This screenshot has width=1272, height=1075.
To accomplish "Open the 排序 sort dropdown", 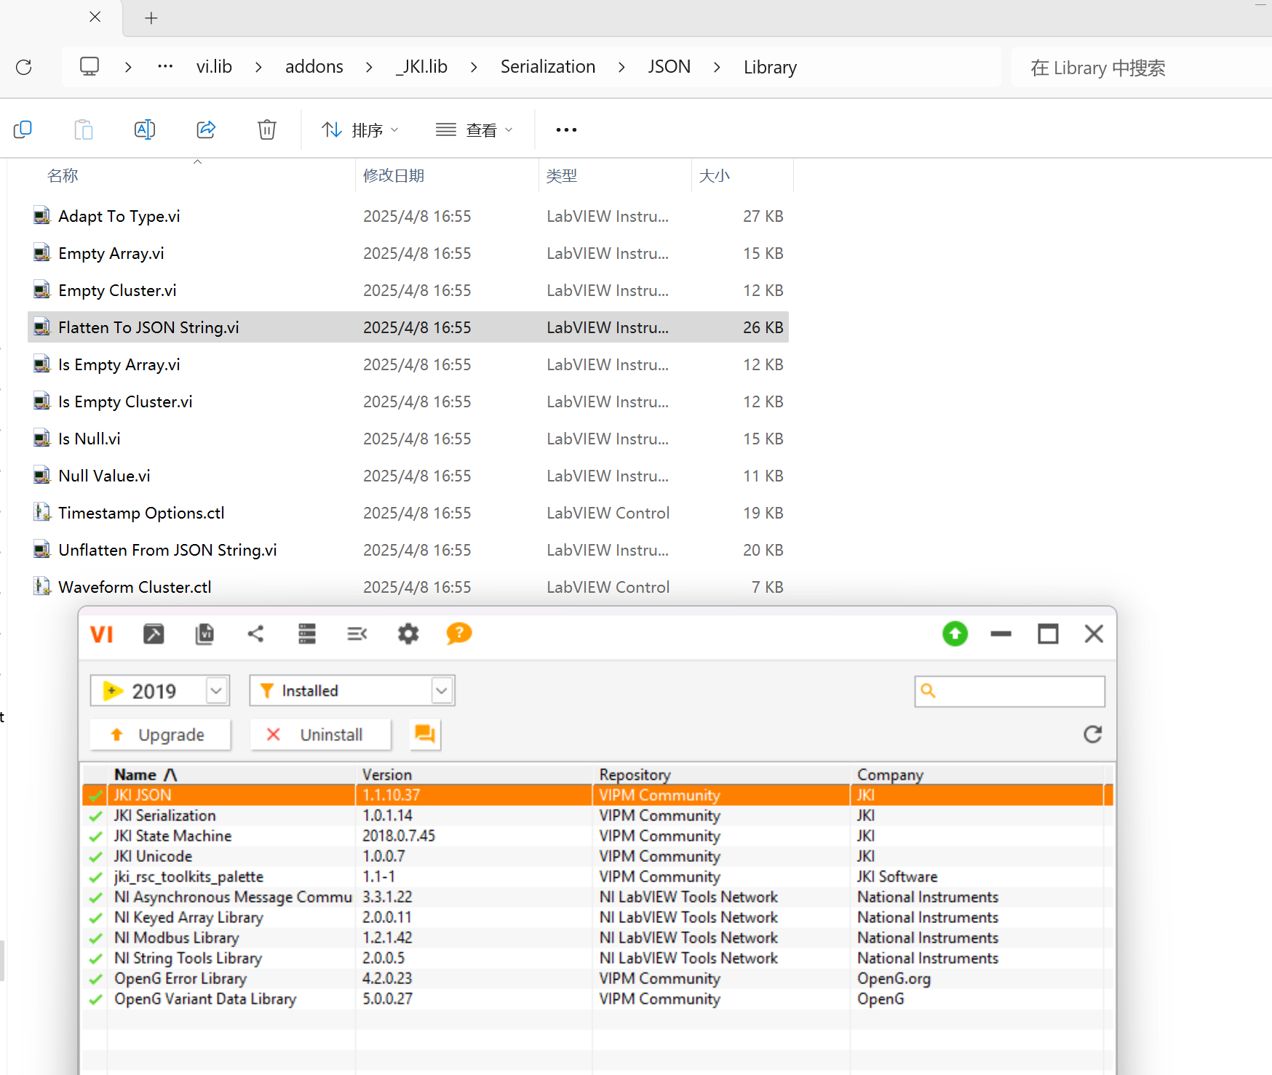I will [x=360, y=129].
